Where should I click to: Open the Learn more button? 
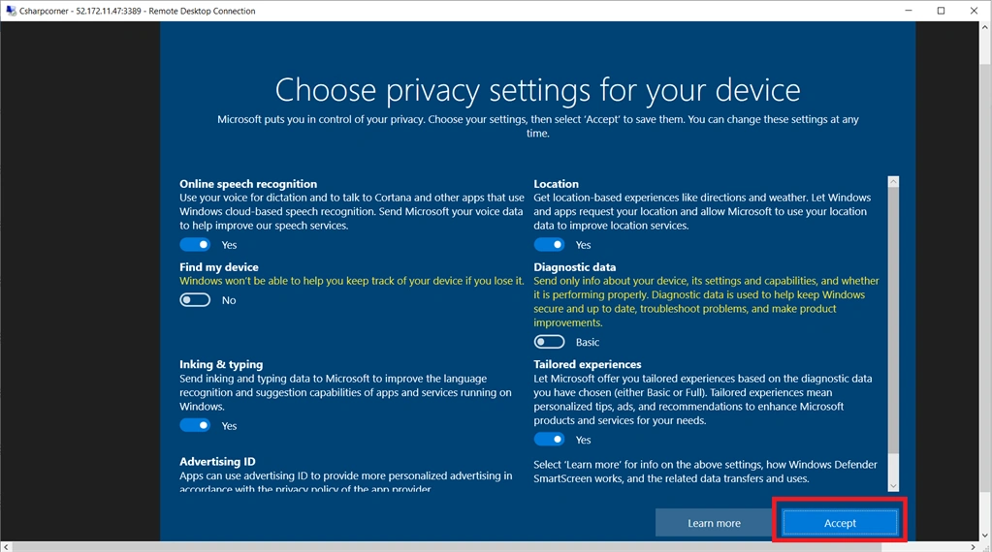tap(714, 523)
